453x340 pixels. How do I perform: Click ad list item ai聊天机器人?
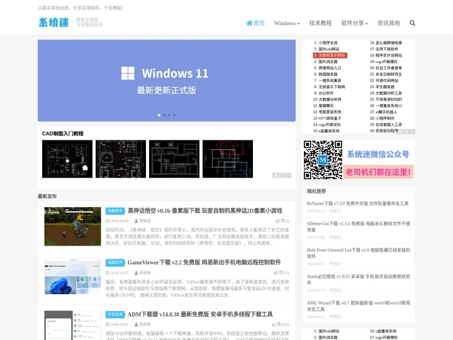coord(386,112)
